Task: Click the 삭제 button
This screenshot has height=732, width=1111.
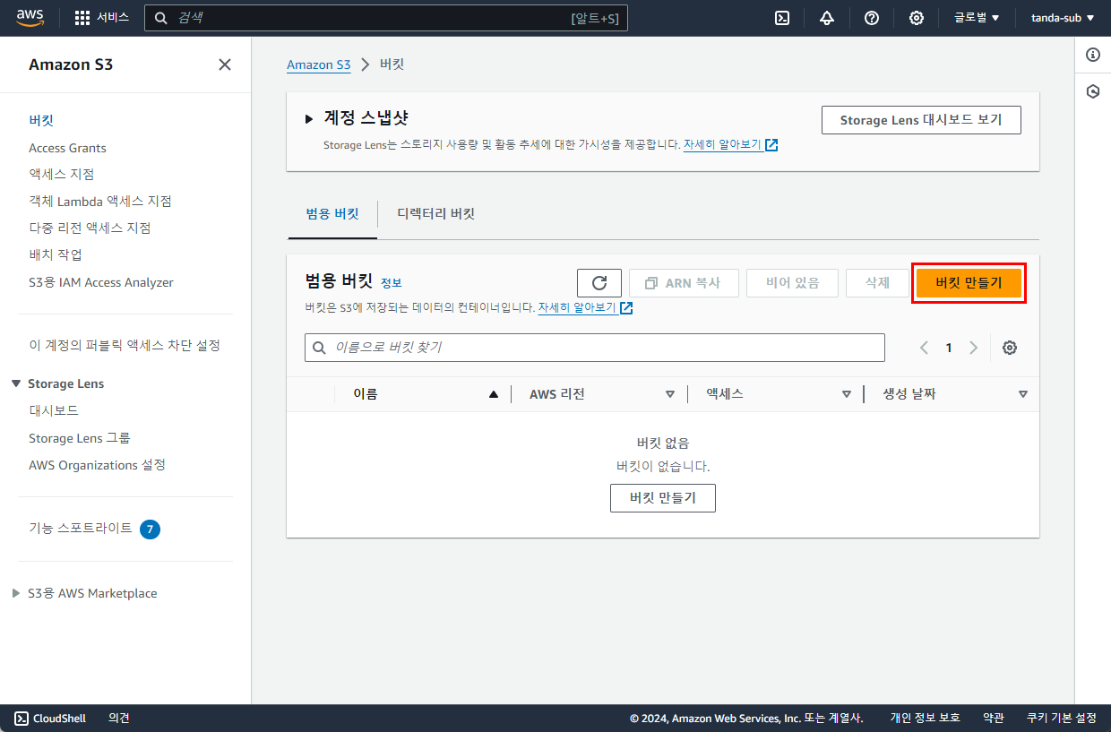Action: pos(877,283)
